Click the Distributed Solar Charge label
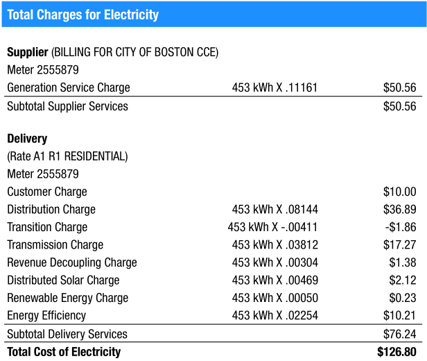Viewport: 427px width, 361px height. click(63, 280)
